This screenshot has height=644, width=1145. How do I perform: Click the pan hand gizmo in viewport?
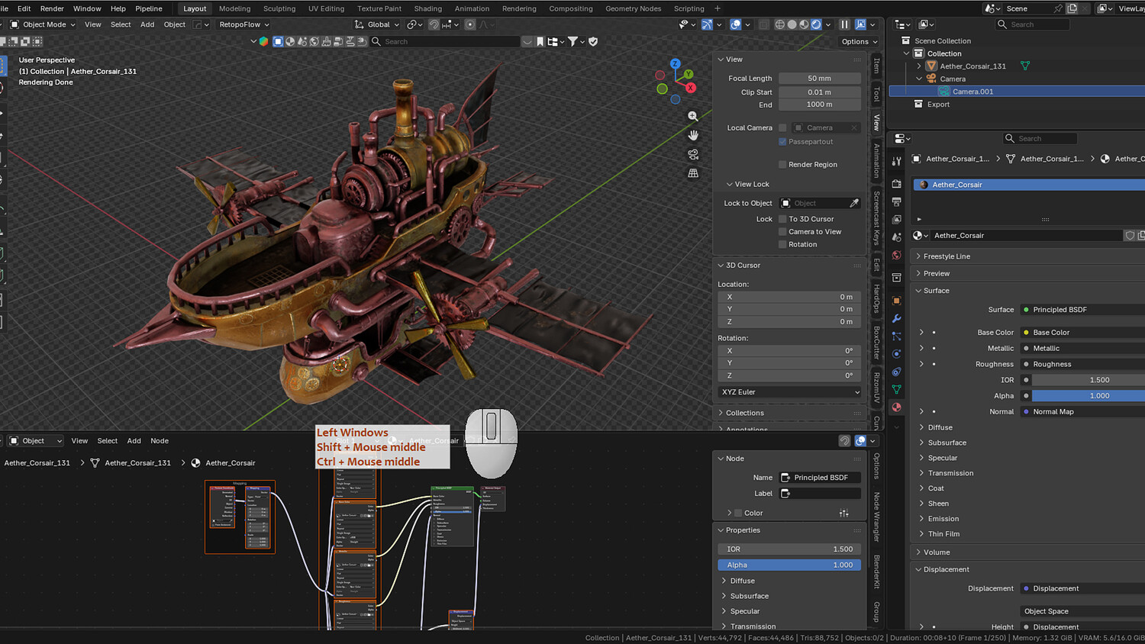click(692, 135)
